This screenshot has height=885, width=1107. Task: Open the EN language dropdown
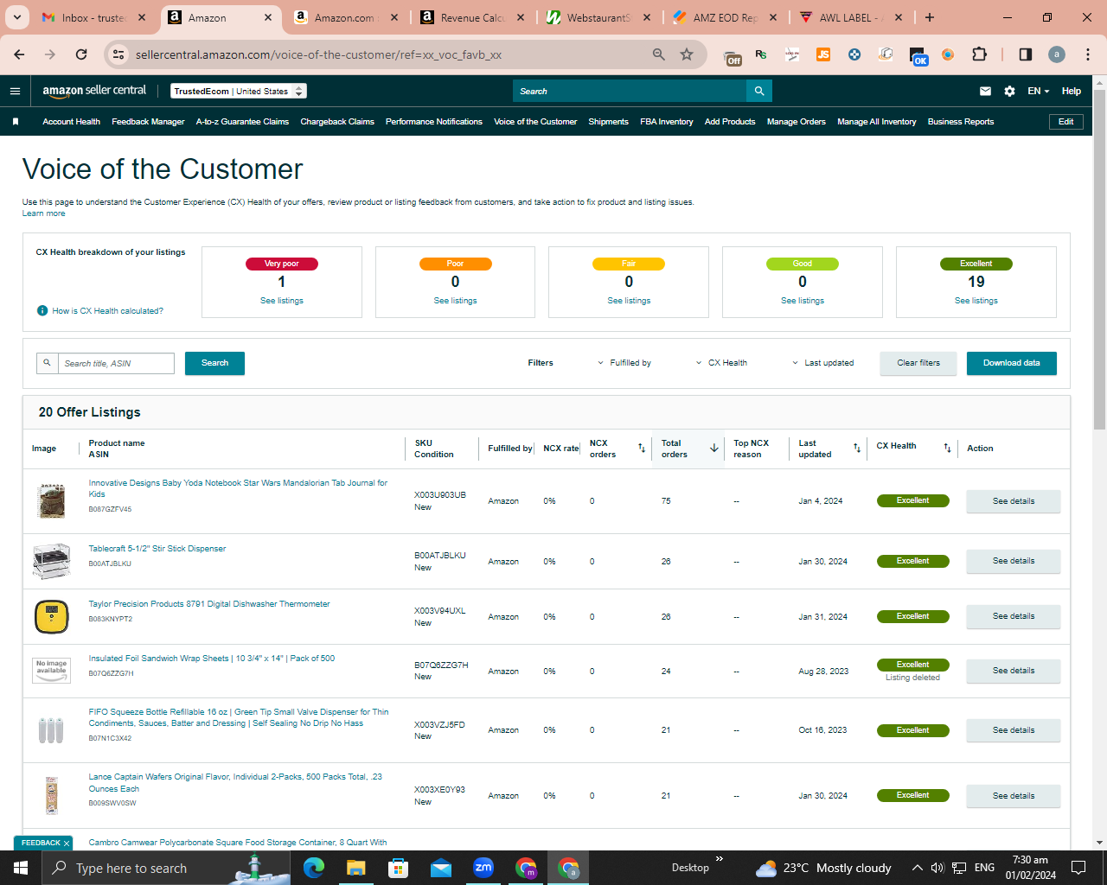[x=1038, y=91]
